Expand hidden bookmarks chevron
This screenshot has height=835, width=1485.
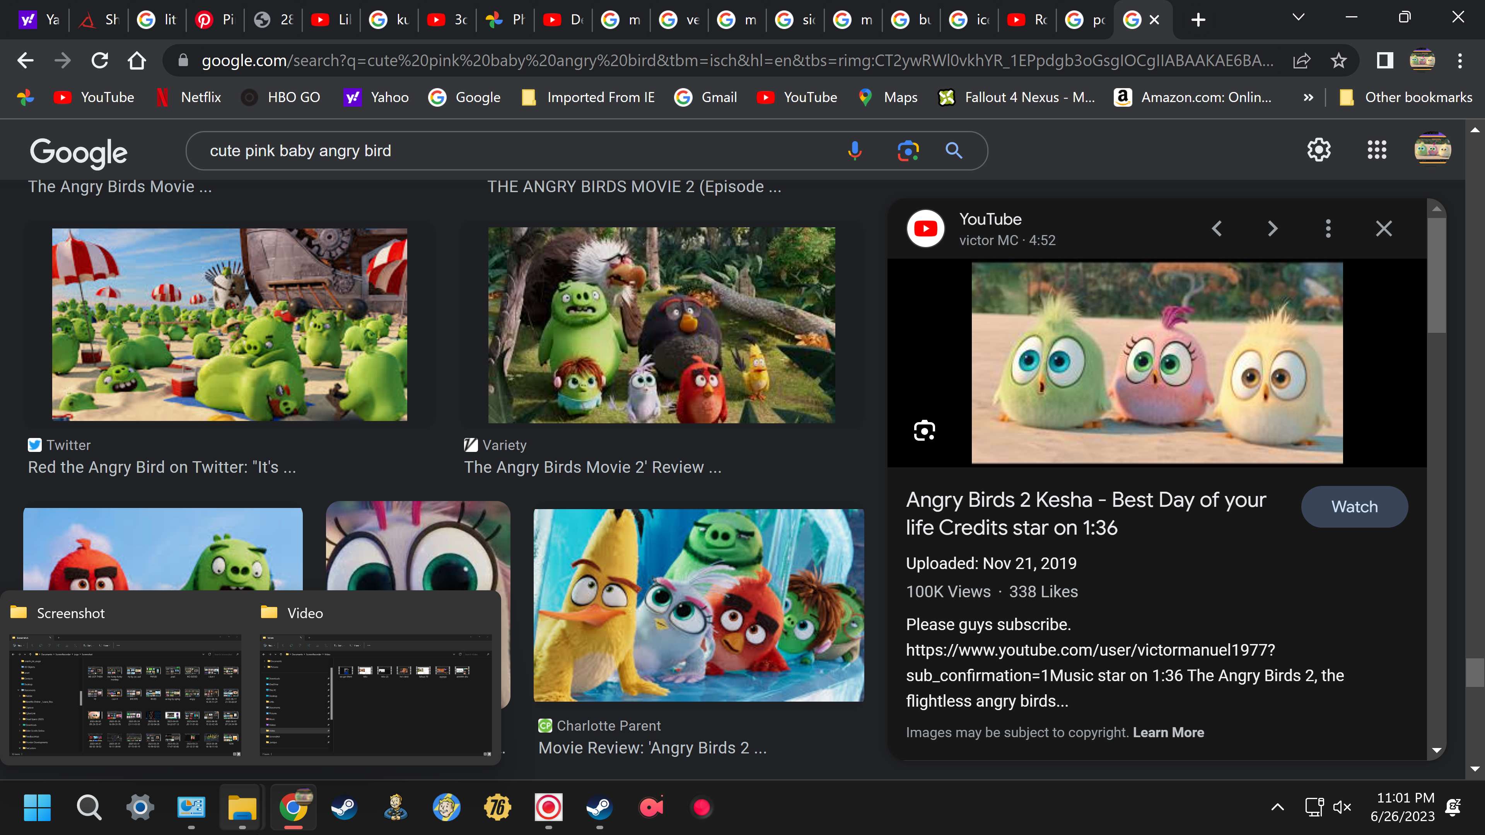coord(1308,97)
